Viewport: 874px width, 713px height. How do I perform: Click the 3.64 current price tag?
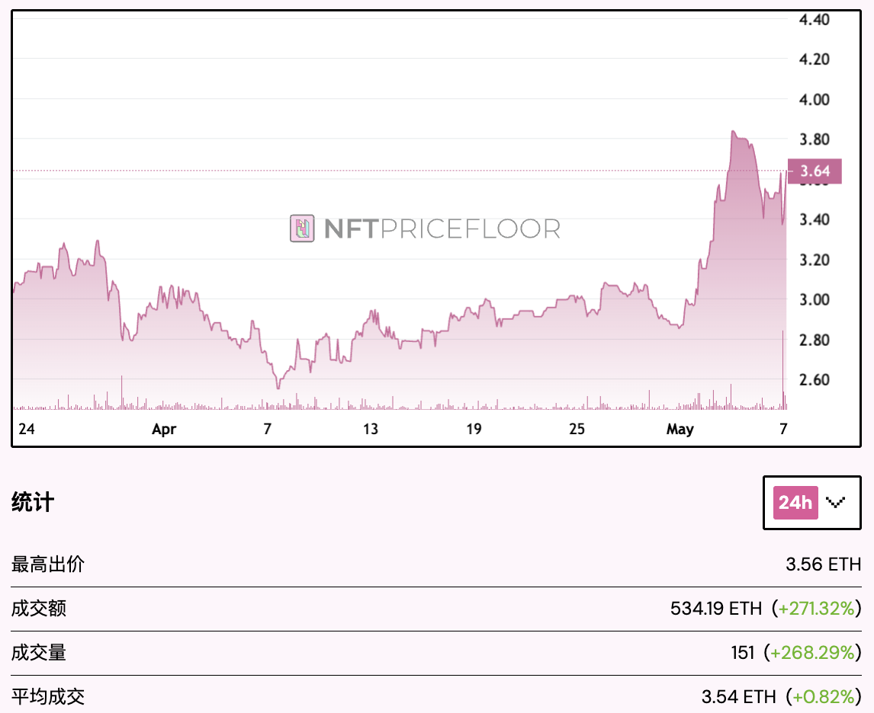point(815,171)
